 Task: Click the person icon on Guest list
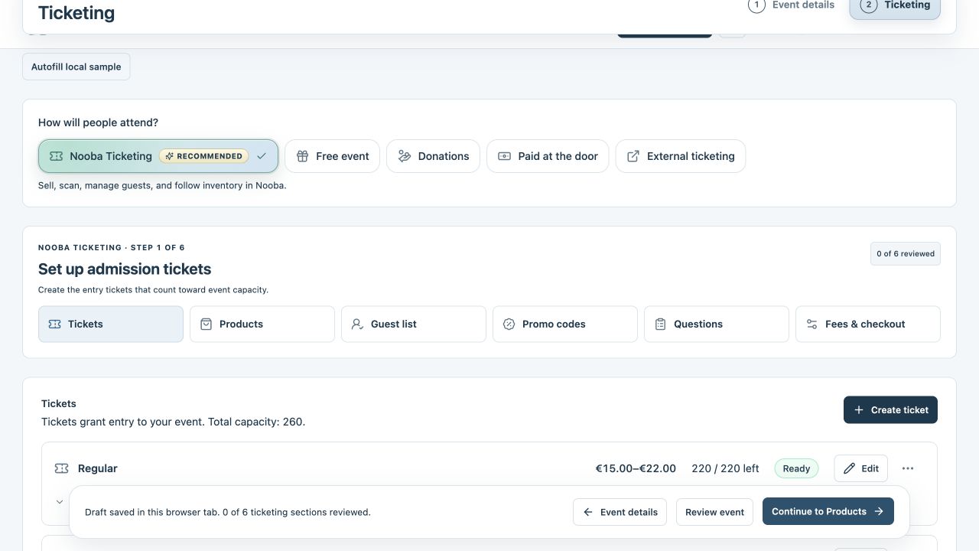coord(357,324)
